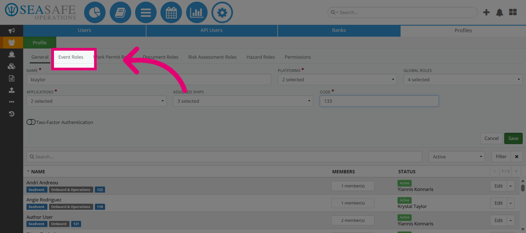Open the pie chart dashboard icon
526x233 pixels.
(95, 13)
